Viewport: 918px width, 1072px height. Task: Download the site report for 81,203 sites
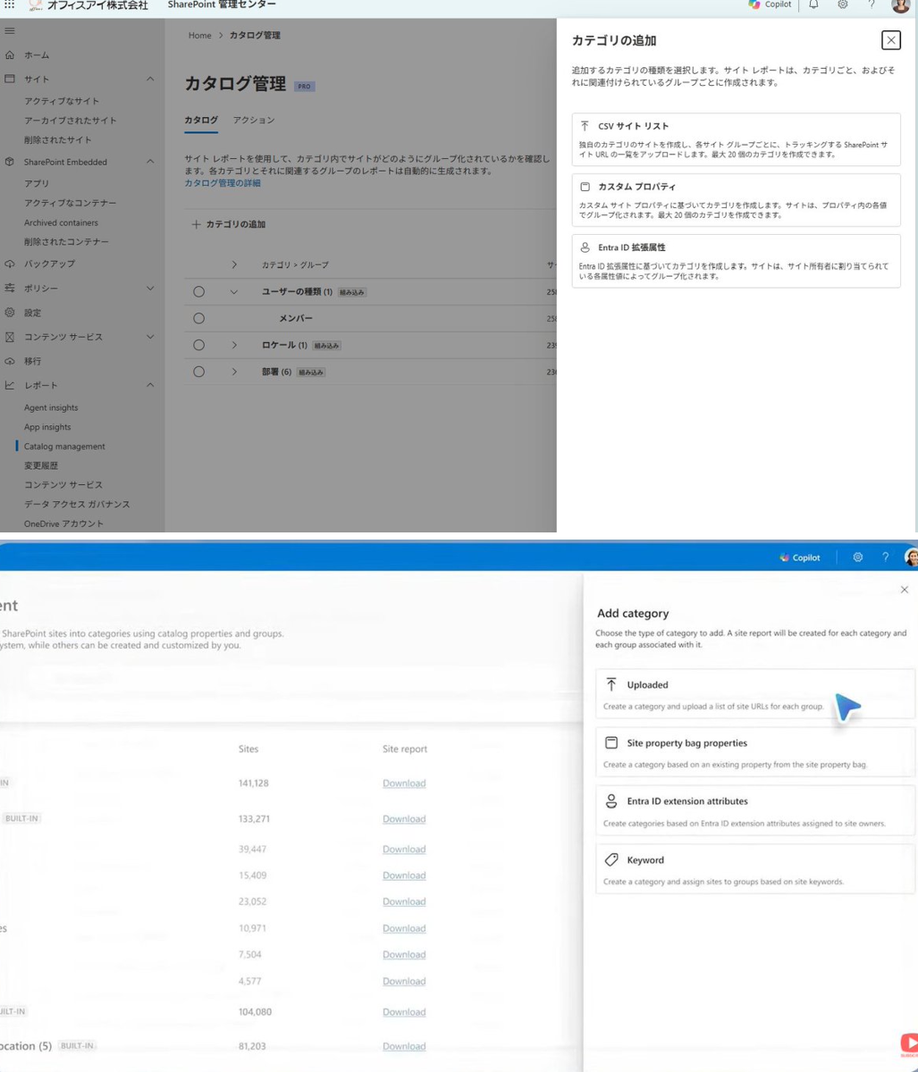(404, 1046)
